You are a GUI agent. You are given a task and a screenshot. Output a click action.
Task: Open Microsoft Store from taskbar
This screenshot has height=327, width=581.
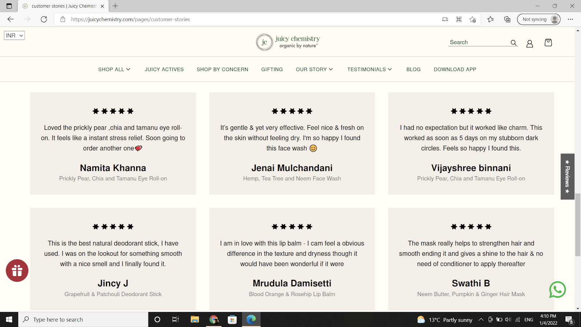[x=232, y=319]
